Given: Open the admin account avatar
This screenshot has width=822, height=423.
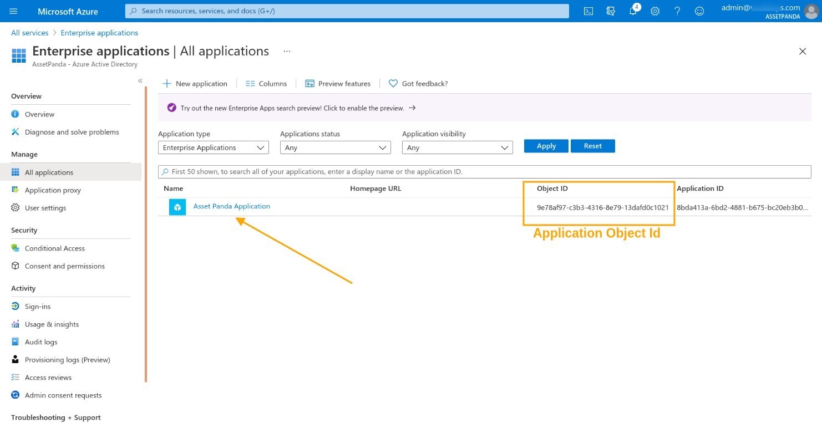Looking at the screenshot, I should pyautogui.click(x=811, y=11).
